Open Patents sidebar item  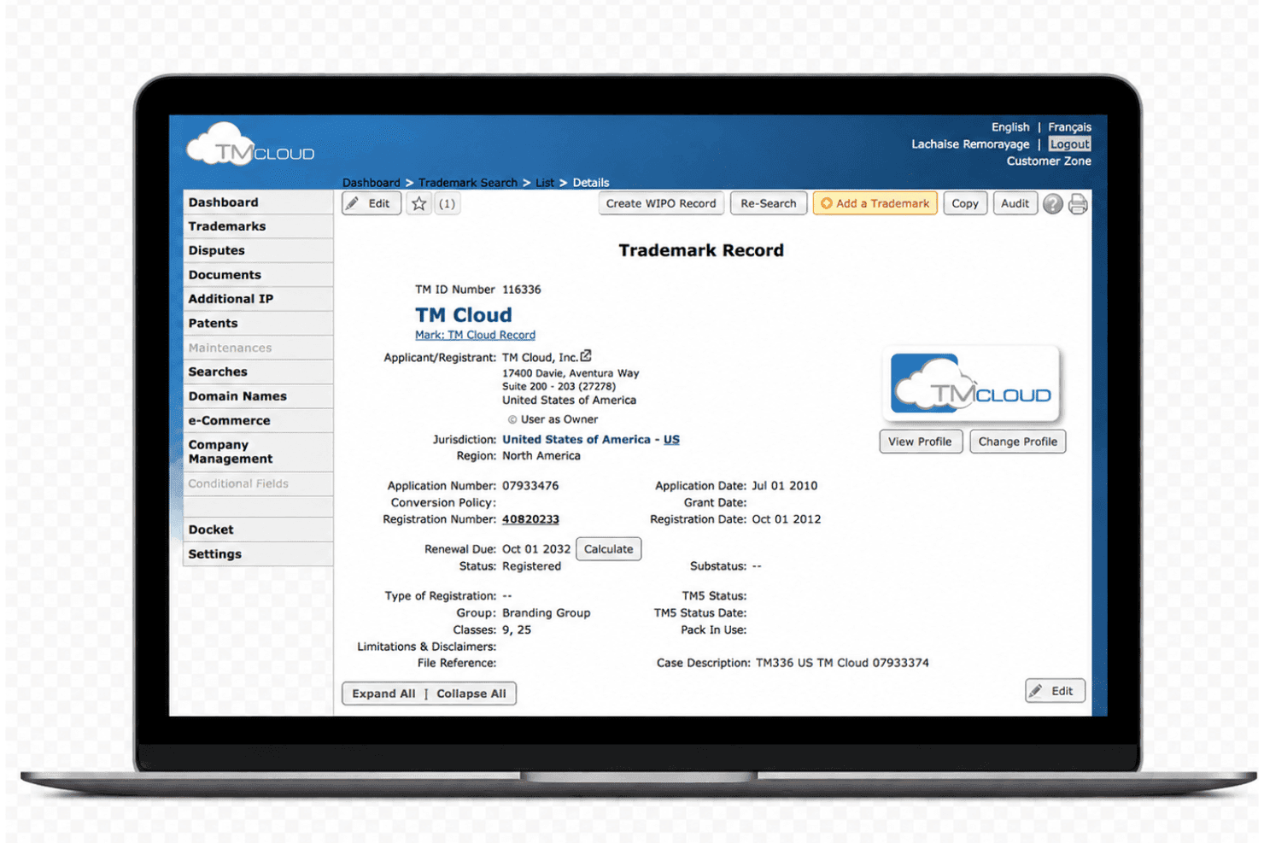[258, 324]
